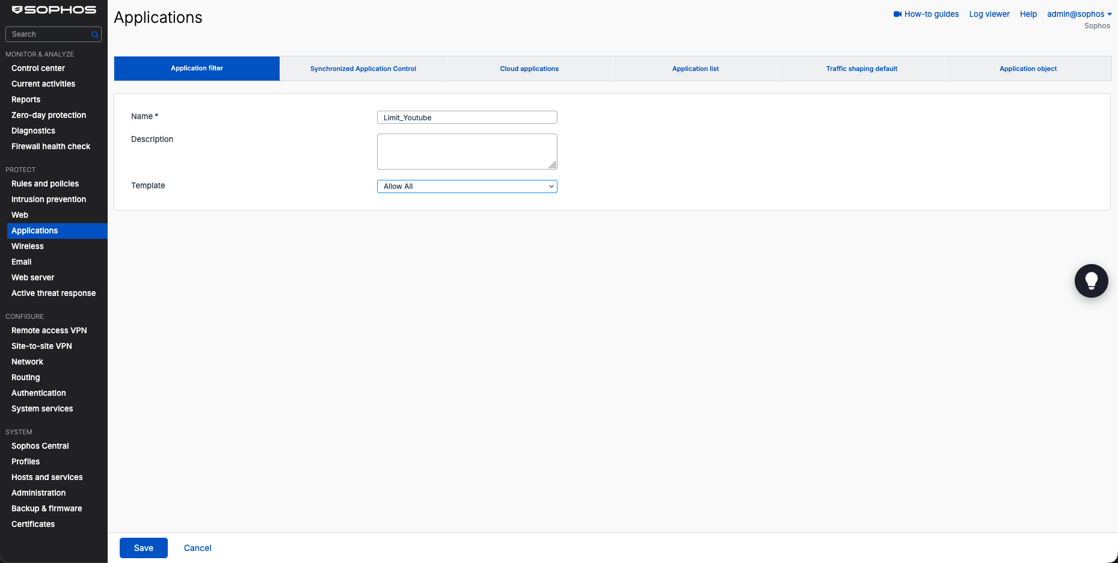Click in the Name input field

click(x=467, y=117)
